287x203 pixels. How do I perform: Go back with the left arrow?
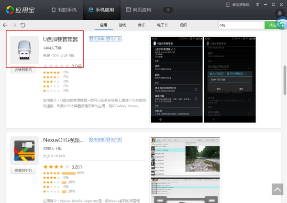(x=5, y=25)
